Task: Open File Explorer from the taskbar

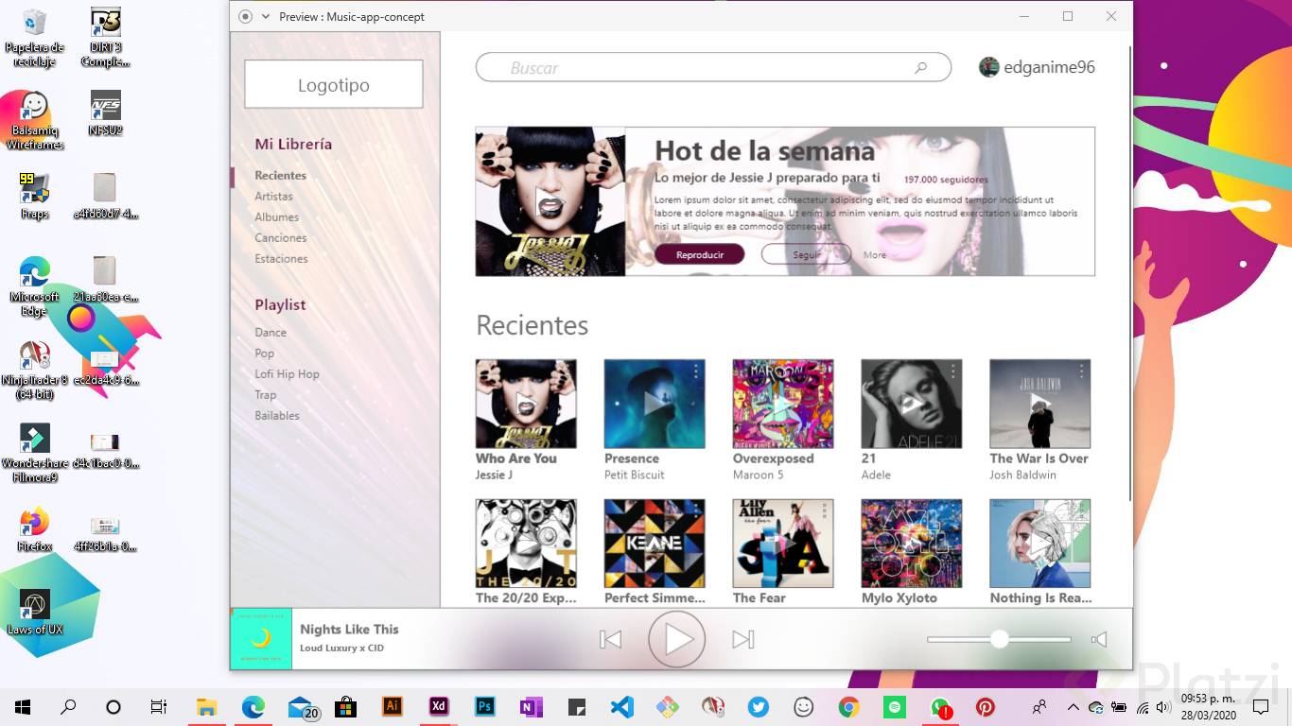Action: [206, 706]
